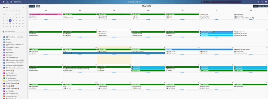This screenshot has width=268, height=99.
Task: Click the Calendar title in top bar
Action: coord(18,2)
